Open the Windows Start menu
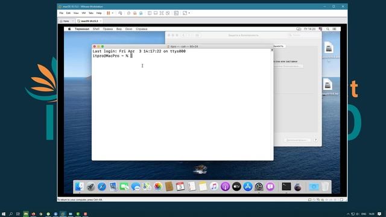 click(x=4, y=214)
